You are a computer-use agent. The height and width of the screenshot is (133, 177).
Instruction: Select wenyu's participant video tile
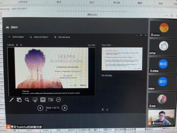coord(163,29)
